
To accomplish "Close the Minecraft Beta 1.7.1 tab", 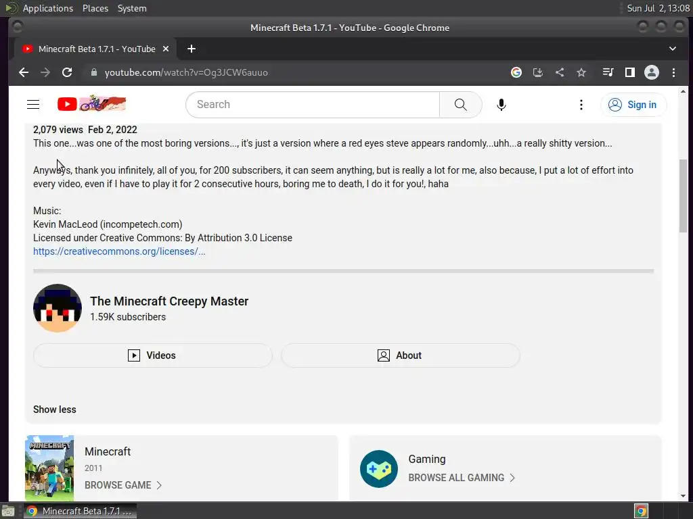I will coord(166,49).
